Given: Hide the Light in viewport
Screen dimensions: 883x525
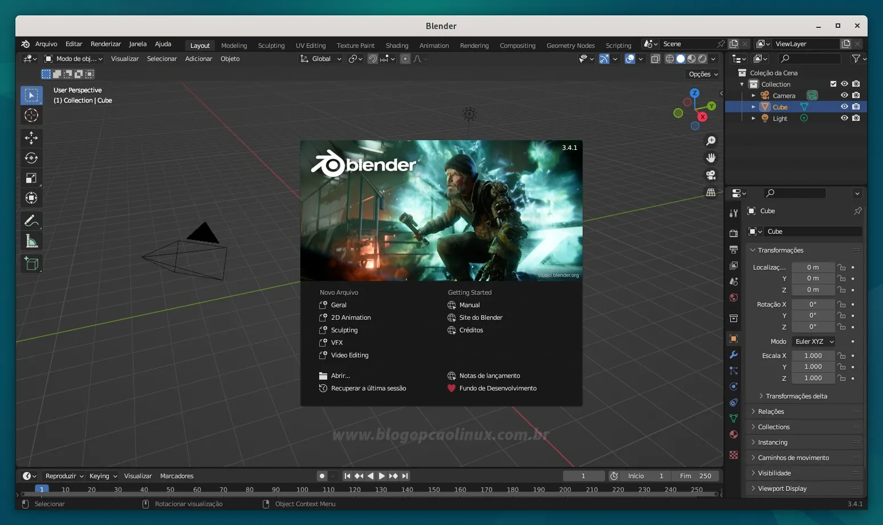Looking at the screenshot, I should pyautogui.click(x=844, y=118).
